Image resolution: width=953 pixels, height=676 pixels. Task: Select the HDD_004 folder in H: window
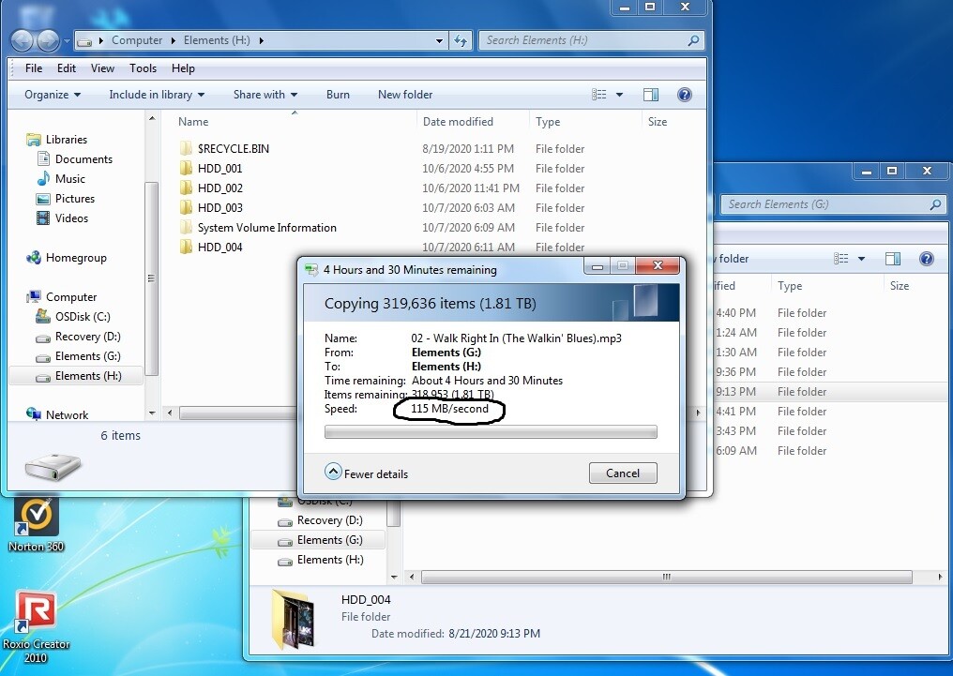(219, 248)
